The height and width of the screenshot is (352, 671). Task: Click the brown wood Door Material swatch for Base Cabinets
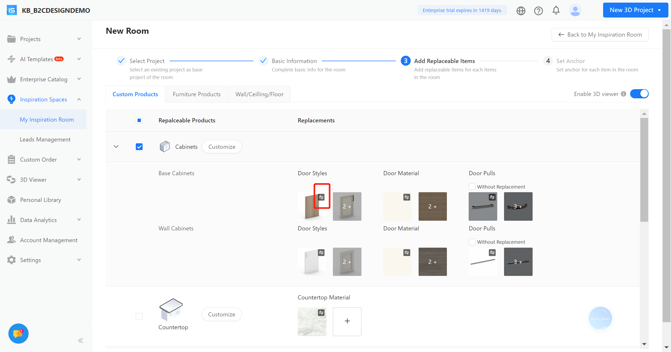pyautogui.click(x=432, y=206)
